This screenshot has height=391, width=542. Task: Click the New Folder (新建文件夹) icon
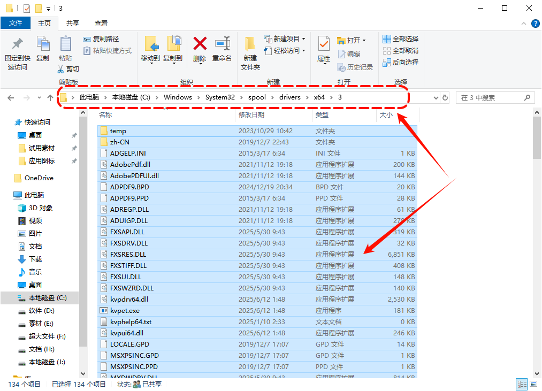(250, 44)
